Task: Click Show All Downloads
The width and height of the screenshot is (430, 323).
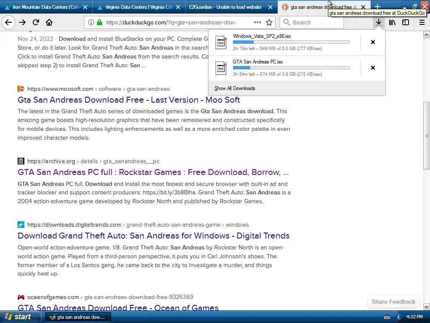Action: pos(235,88)
